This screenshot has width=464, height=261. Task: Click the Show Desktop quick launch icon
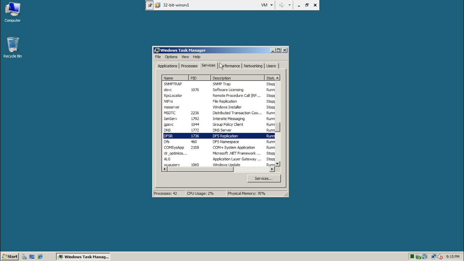point(32,257)
